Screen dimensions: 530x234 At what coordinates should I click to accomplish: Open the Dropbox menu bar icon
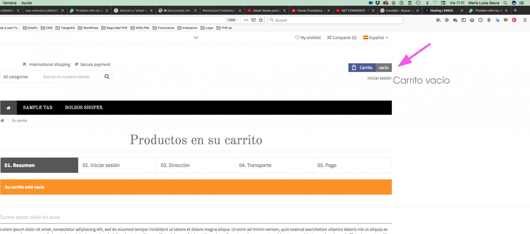click(378, 3)
